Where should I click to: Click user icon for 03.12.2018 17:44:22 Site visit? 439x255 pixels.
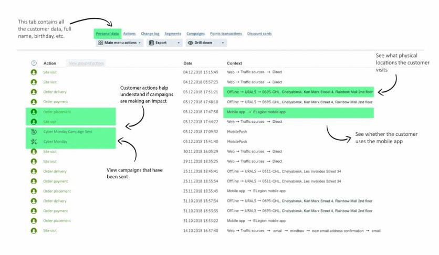pos(34,122)
